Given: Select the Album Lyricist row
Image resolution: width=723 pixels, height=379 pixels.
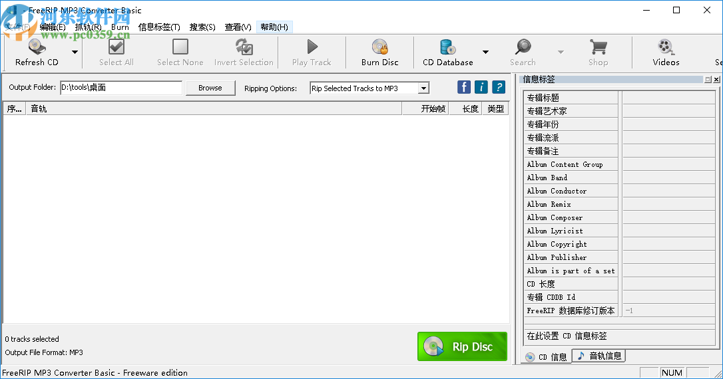Looking at the screenshot, I should [x=620, y=231].
